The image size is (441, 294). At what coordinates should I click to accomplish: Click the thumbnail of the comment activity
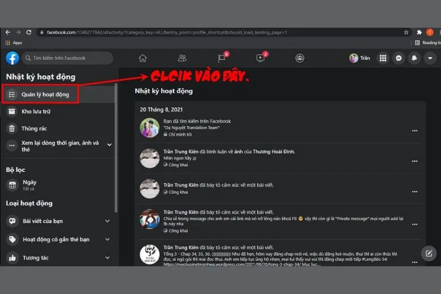point(150,158)
